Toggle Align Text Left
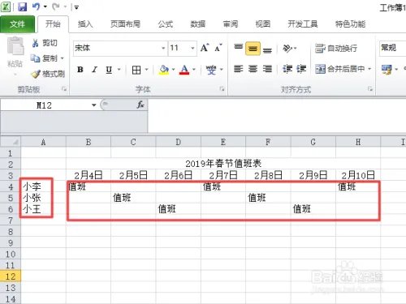406x304 pixels. tap(238, 69)
